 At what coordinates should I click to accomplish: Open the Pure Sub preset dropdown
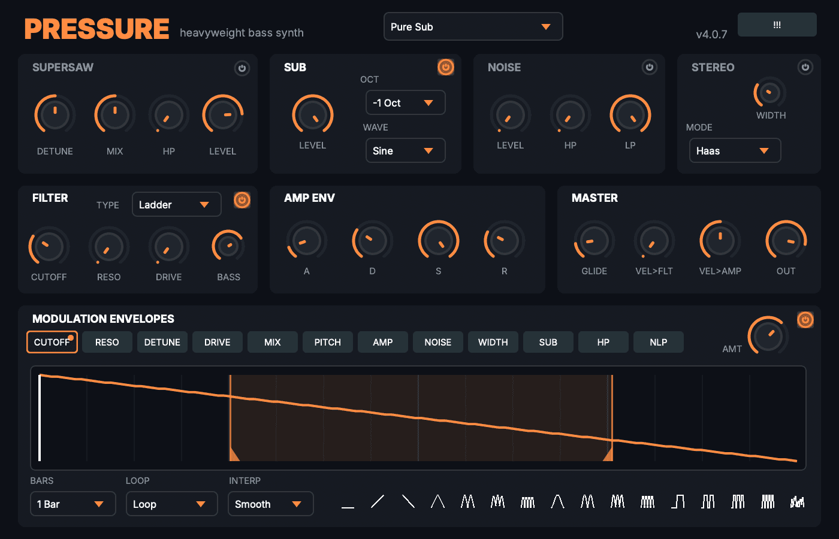tap(473, 27)
